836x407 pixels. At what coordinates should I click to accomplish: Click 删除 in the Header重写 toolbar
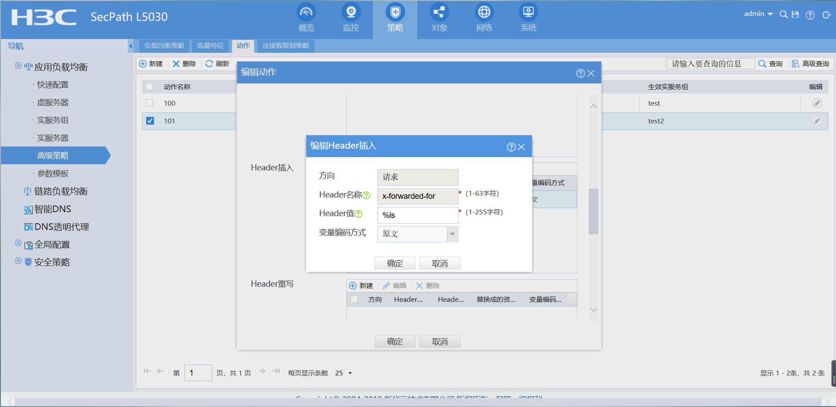[x=428, y=285]
